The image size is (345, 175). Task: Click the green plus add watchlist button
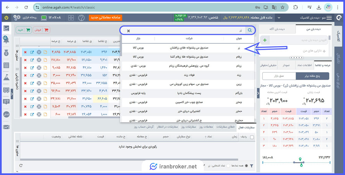pos(264,41)
